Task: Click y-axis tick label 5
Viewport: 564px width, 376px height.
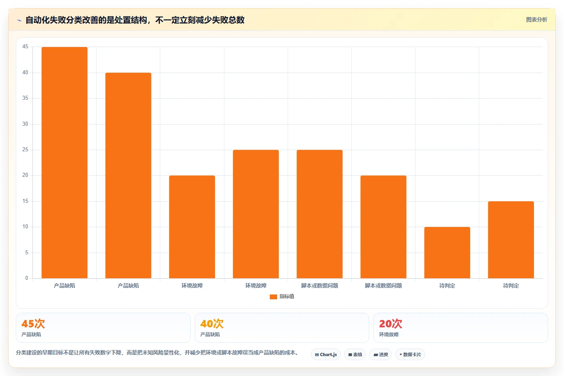Action: tap(27, 252)
